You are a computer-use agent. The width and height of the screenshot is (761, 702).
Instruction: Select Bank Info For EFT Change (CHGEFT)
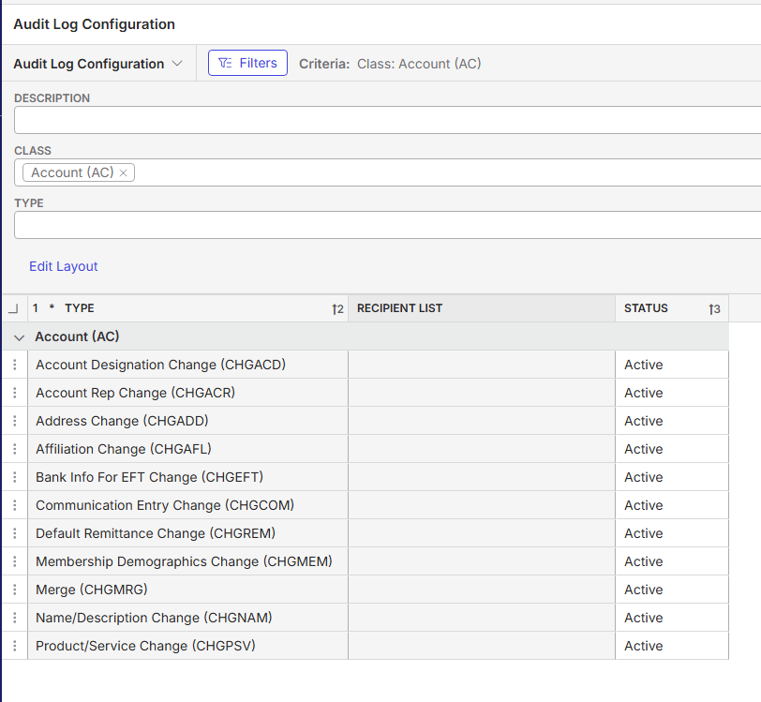pos(150,477)
